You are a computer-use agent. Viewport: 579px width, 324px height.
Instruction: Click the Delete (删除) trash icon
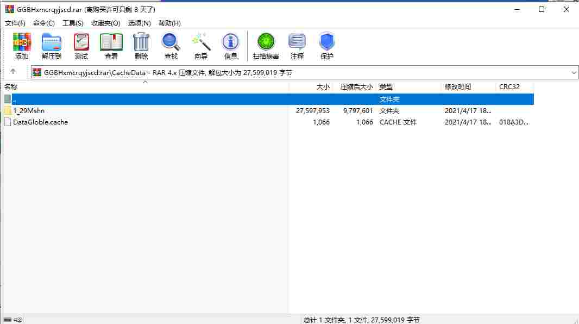[x=141, y=42]
